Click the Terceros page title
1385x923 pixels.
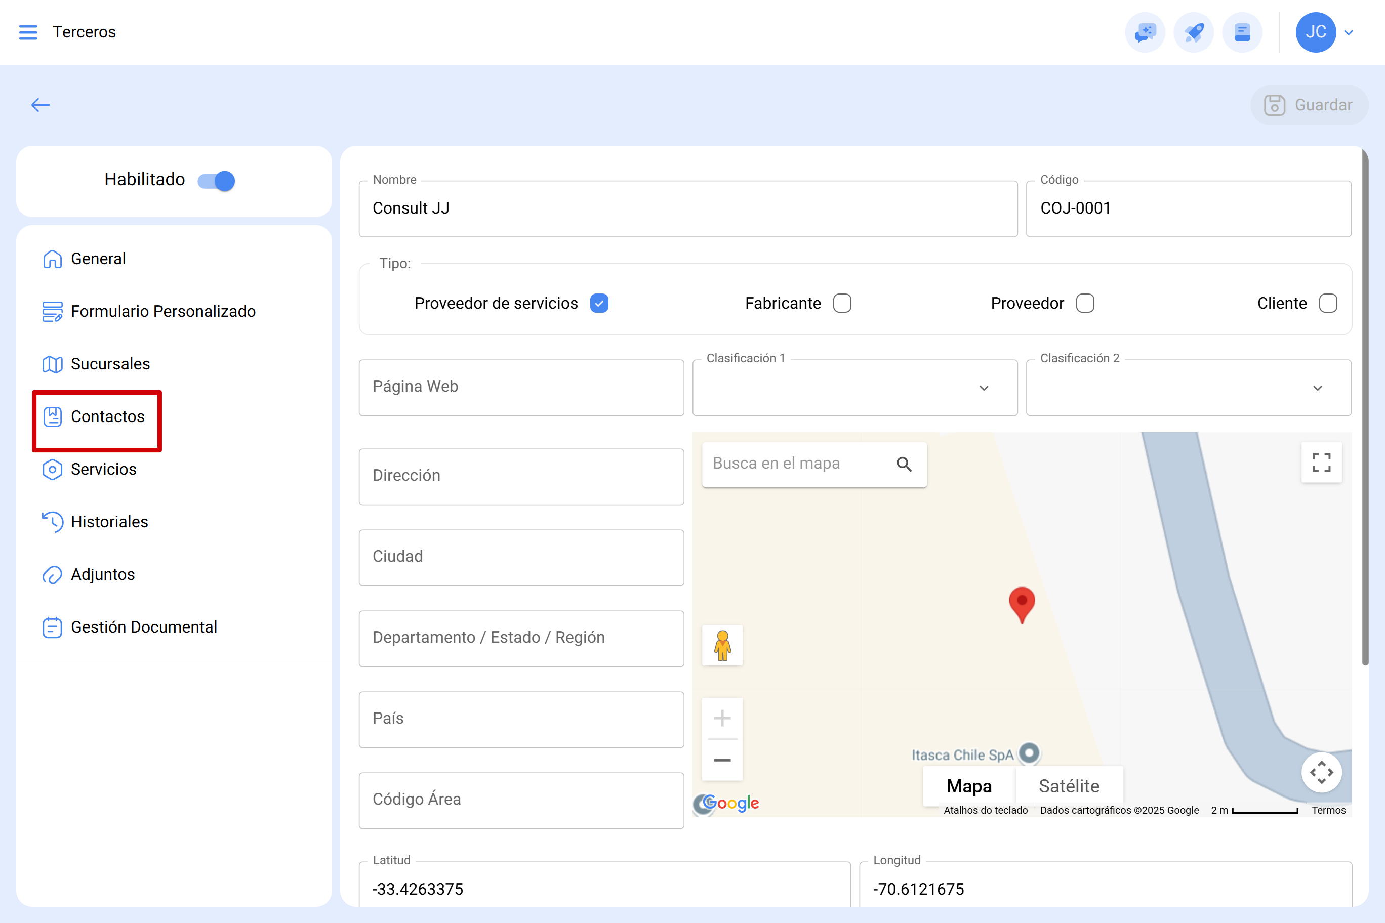coord(84,32)
